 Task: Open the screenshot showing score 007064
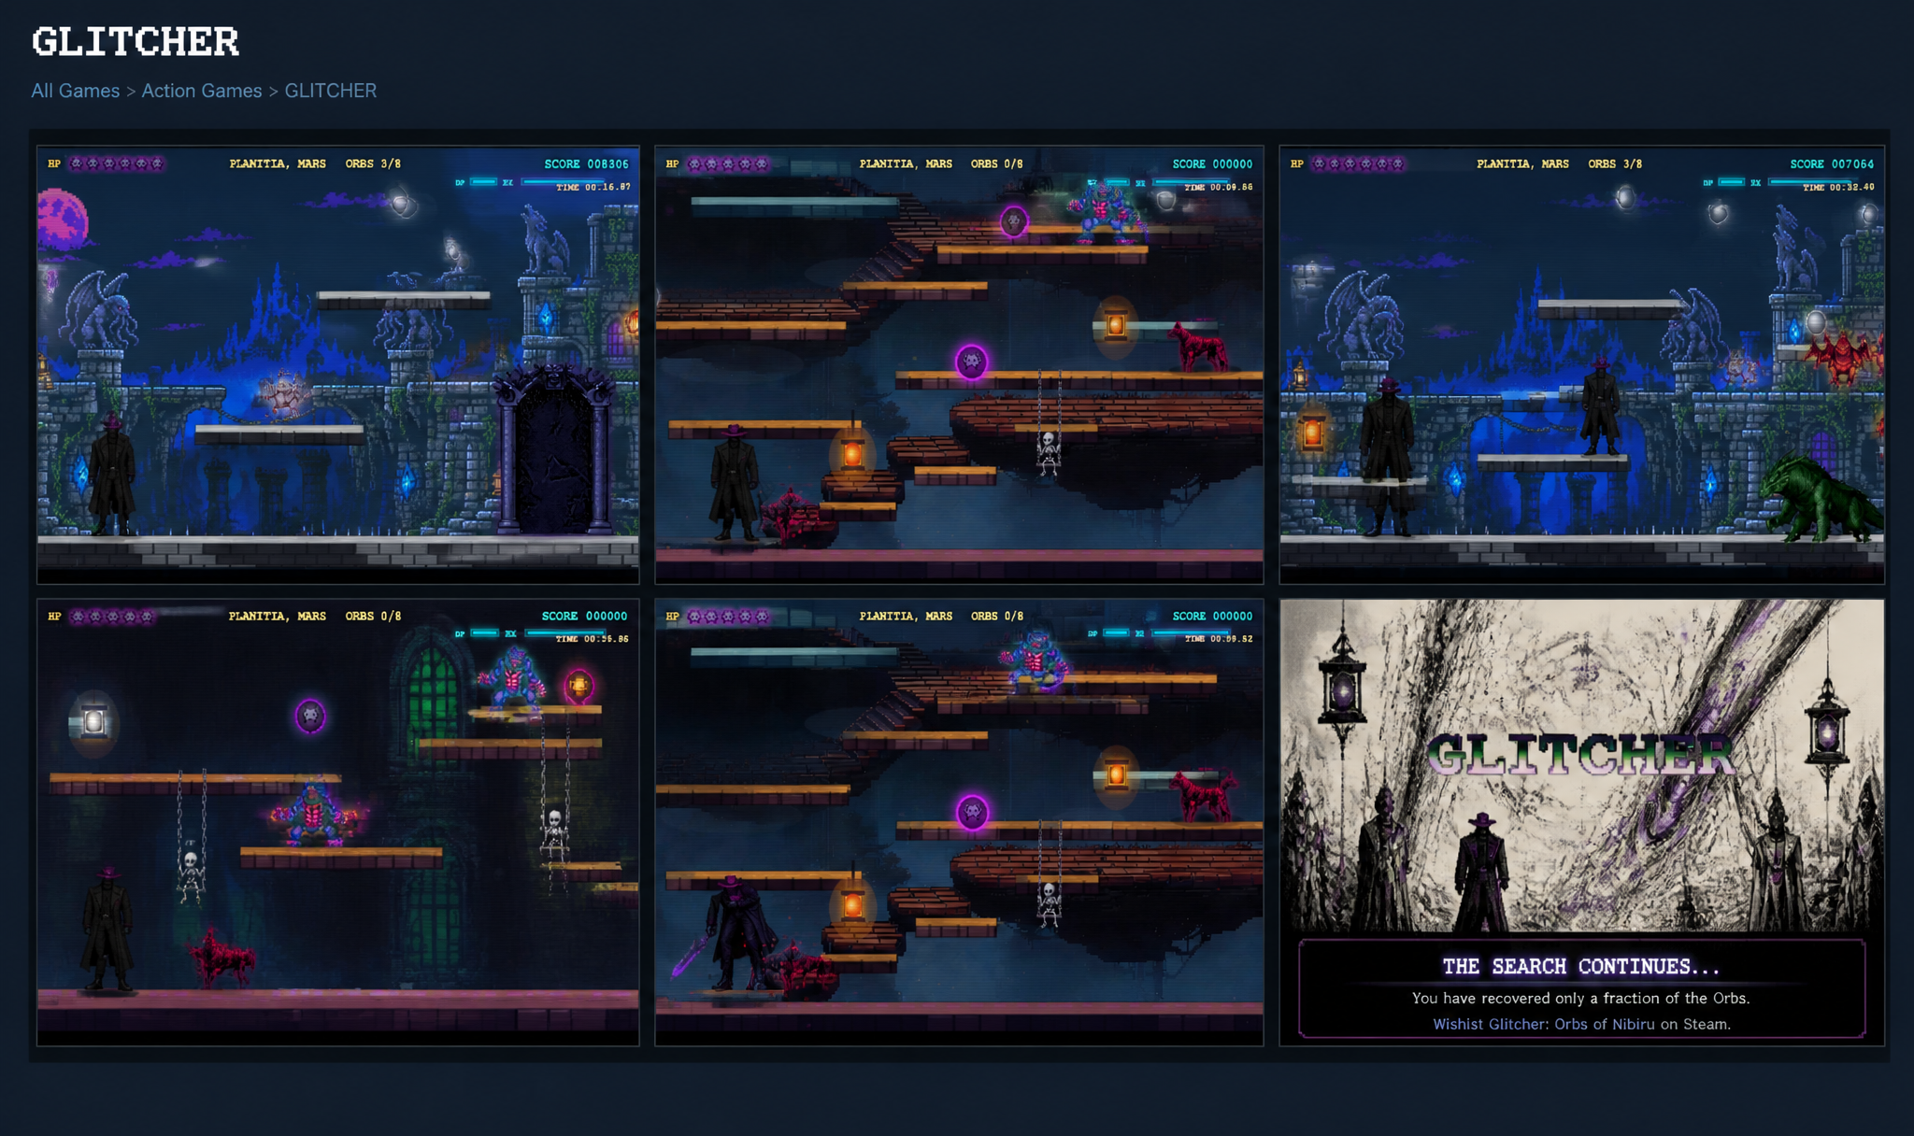click(x=1581, y=364)
